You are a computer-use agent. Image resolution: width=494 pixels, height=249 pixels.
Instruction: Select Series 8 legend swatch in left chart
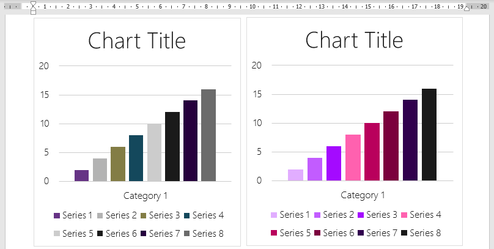(187, 234)
